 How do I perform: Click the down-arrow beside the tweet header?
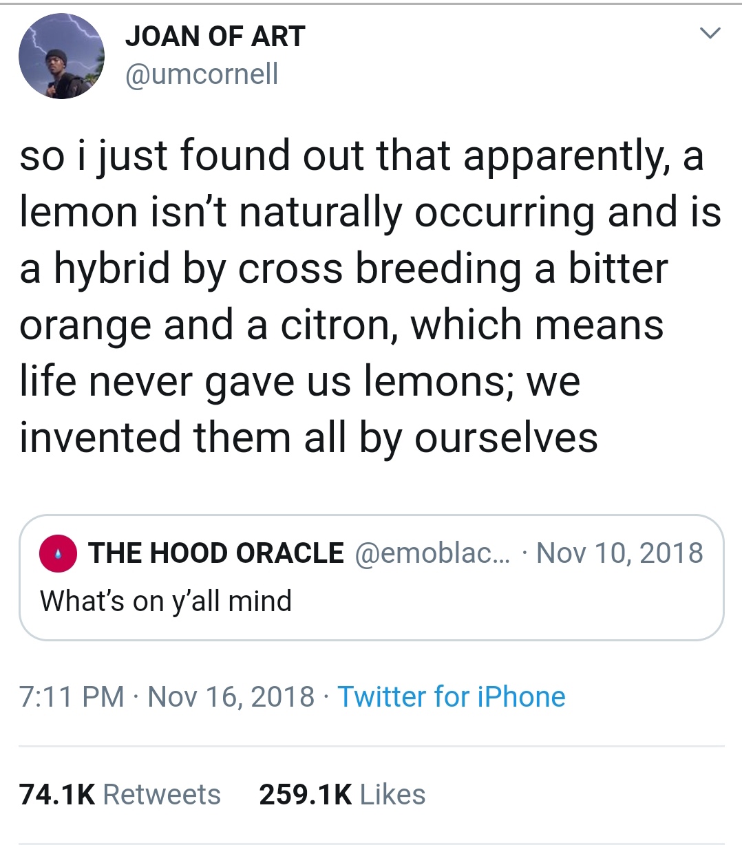[x=710, y=33]
